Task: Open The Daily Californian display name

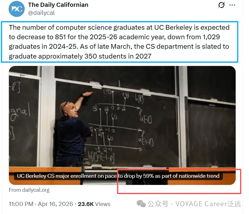Action: (x=58, y=5)
